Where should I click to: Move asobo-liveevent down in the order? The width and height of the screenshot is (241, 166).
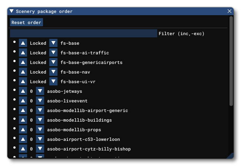40,101
